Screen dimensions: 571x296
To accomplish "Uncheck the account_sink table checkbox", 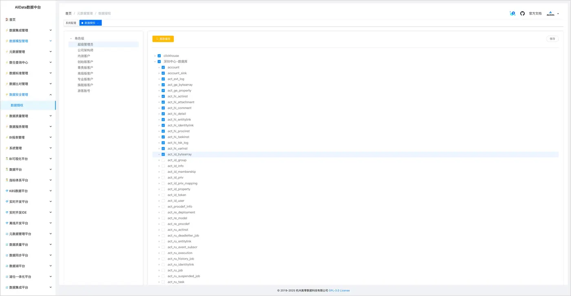I will [163, 73].
